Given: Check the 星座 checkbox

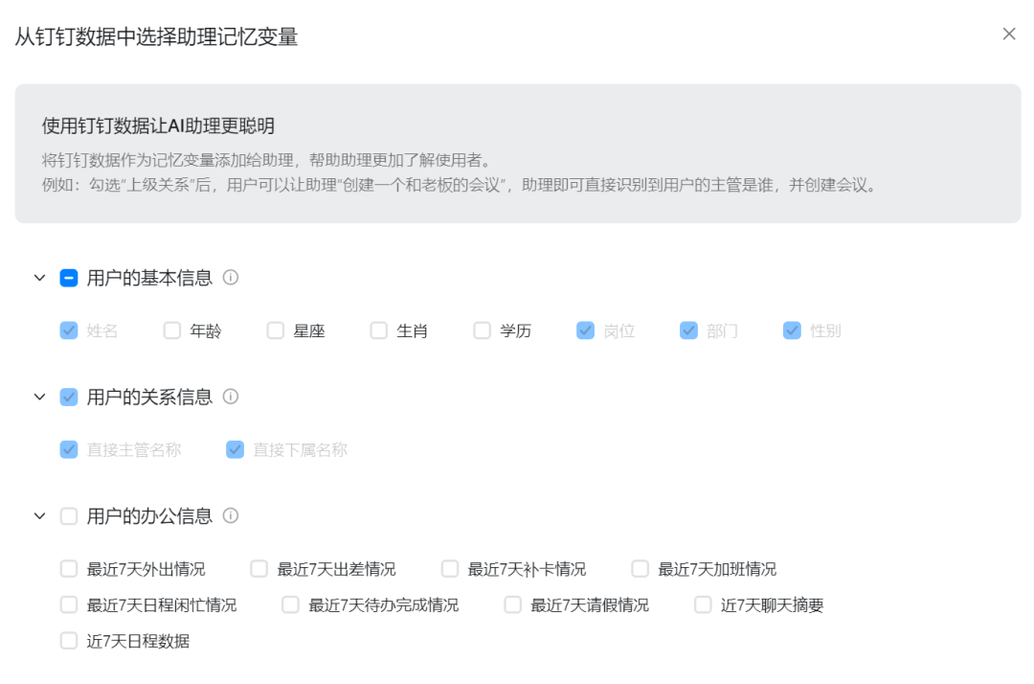Looking at the screenshot, I should click(x=275, y=331).
